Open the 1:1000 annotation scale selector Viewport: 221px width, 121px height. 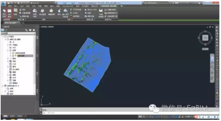pos(188,117)
